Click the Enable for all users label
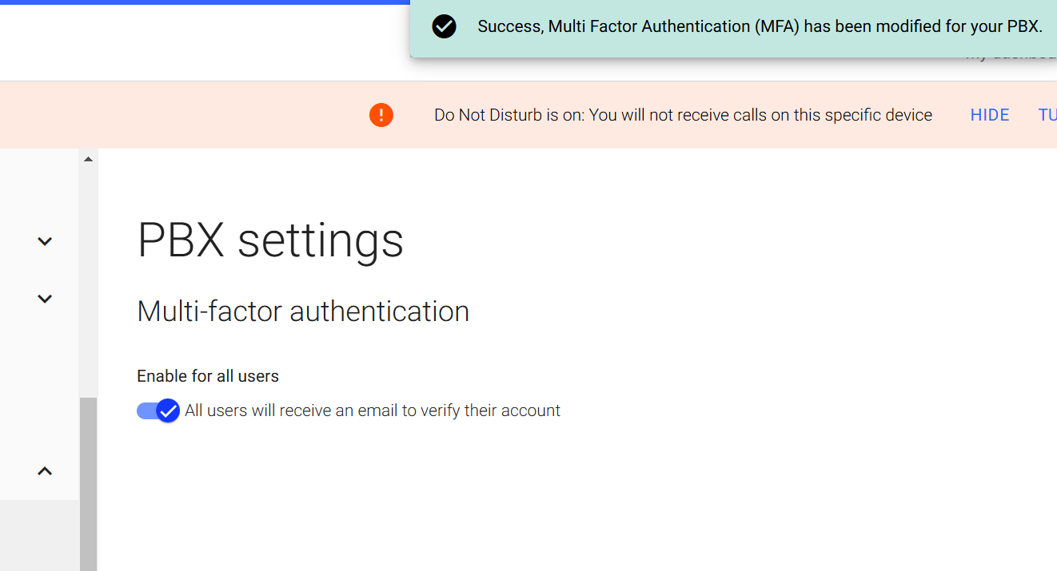The image size is (1057, 571). (208, 376)
